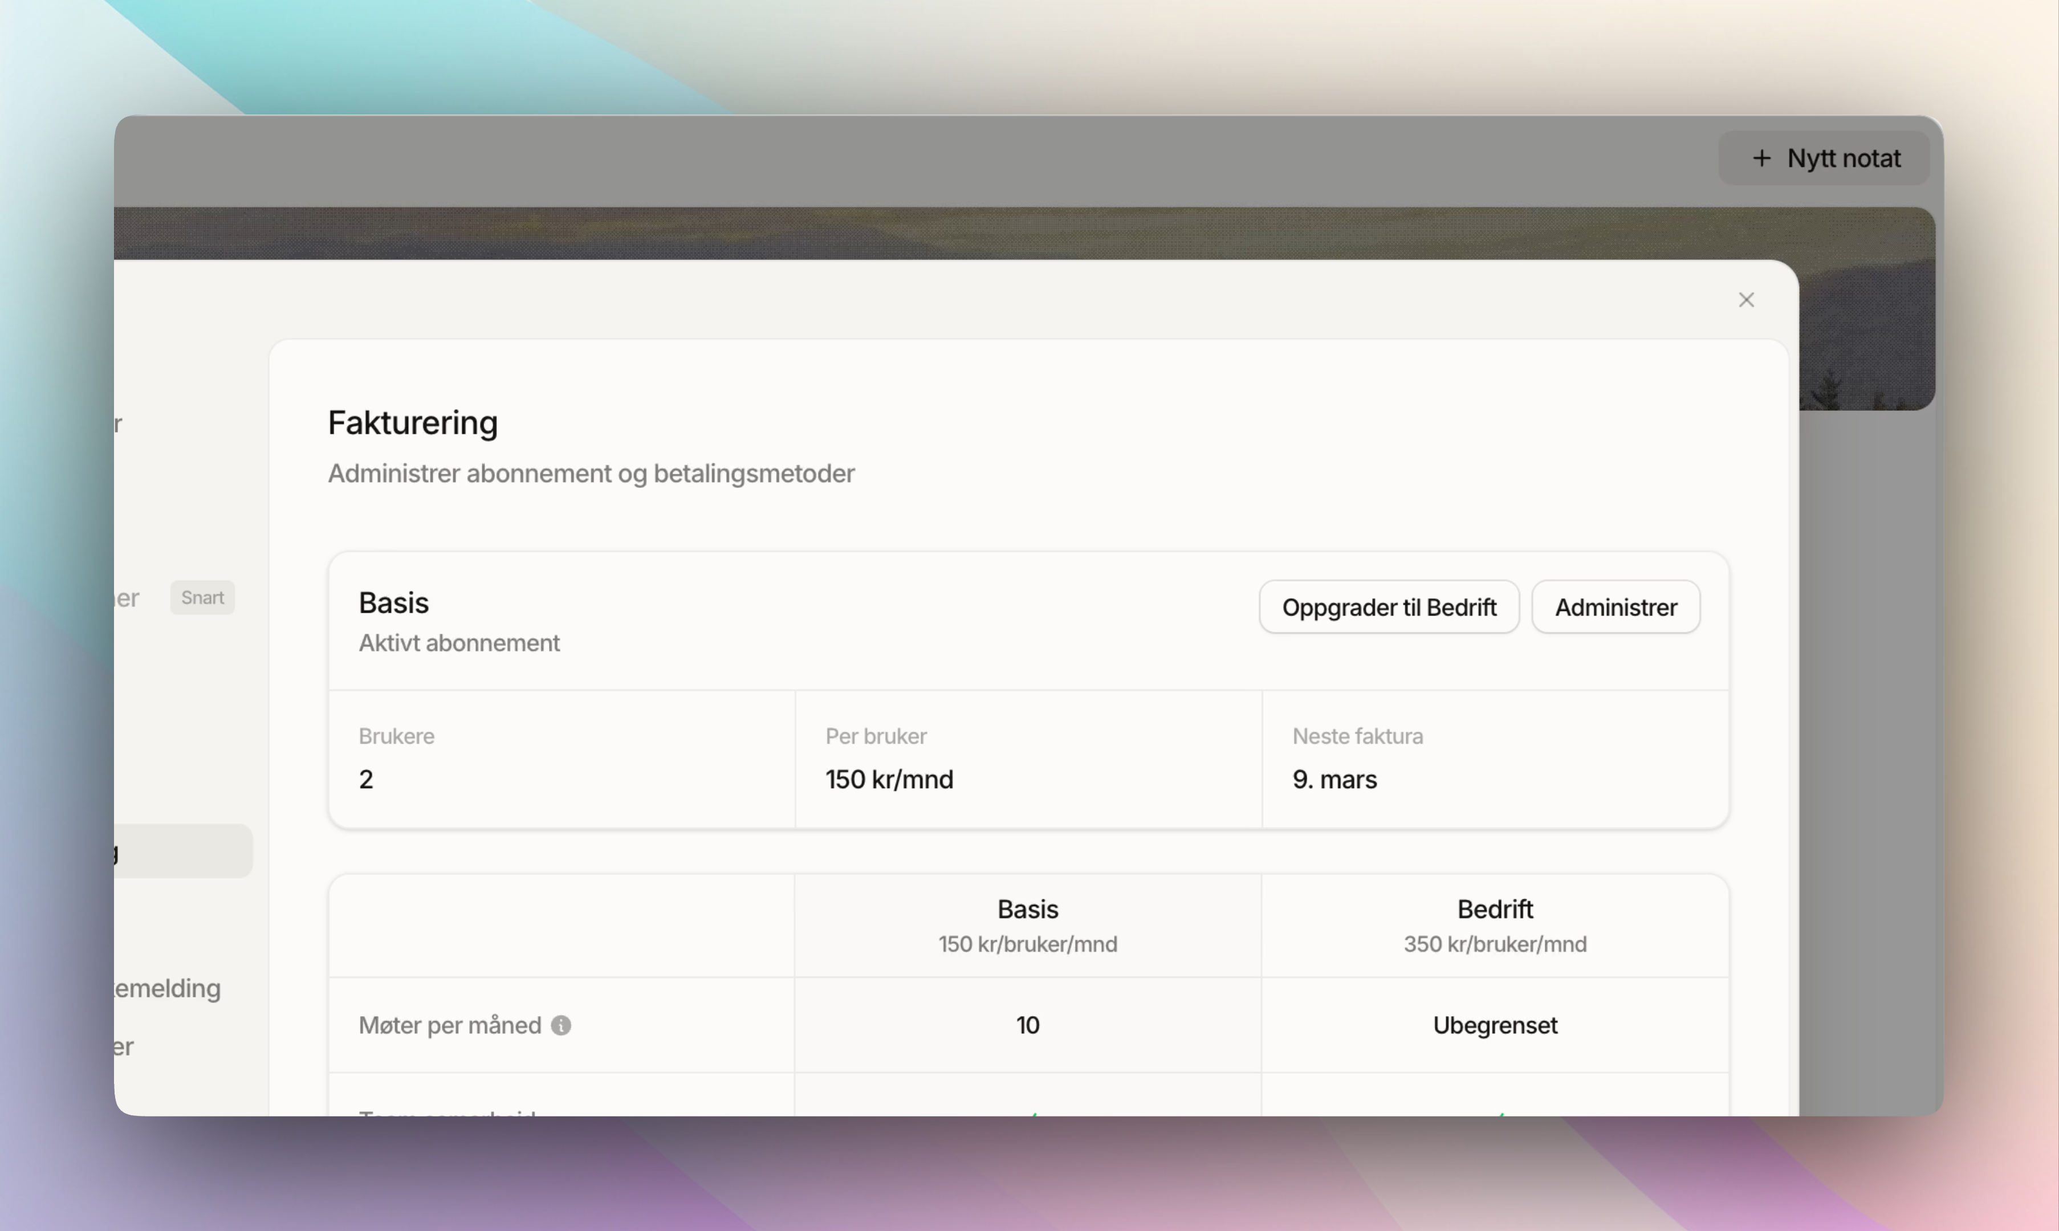The width and height of the screenshot is (2059, 1231).
Task: Open the Administrer subscription button
Action: click(x=1614, y=607)
